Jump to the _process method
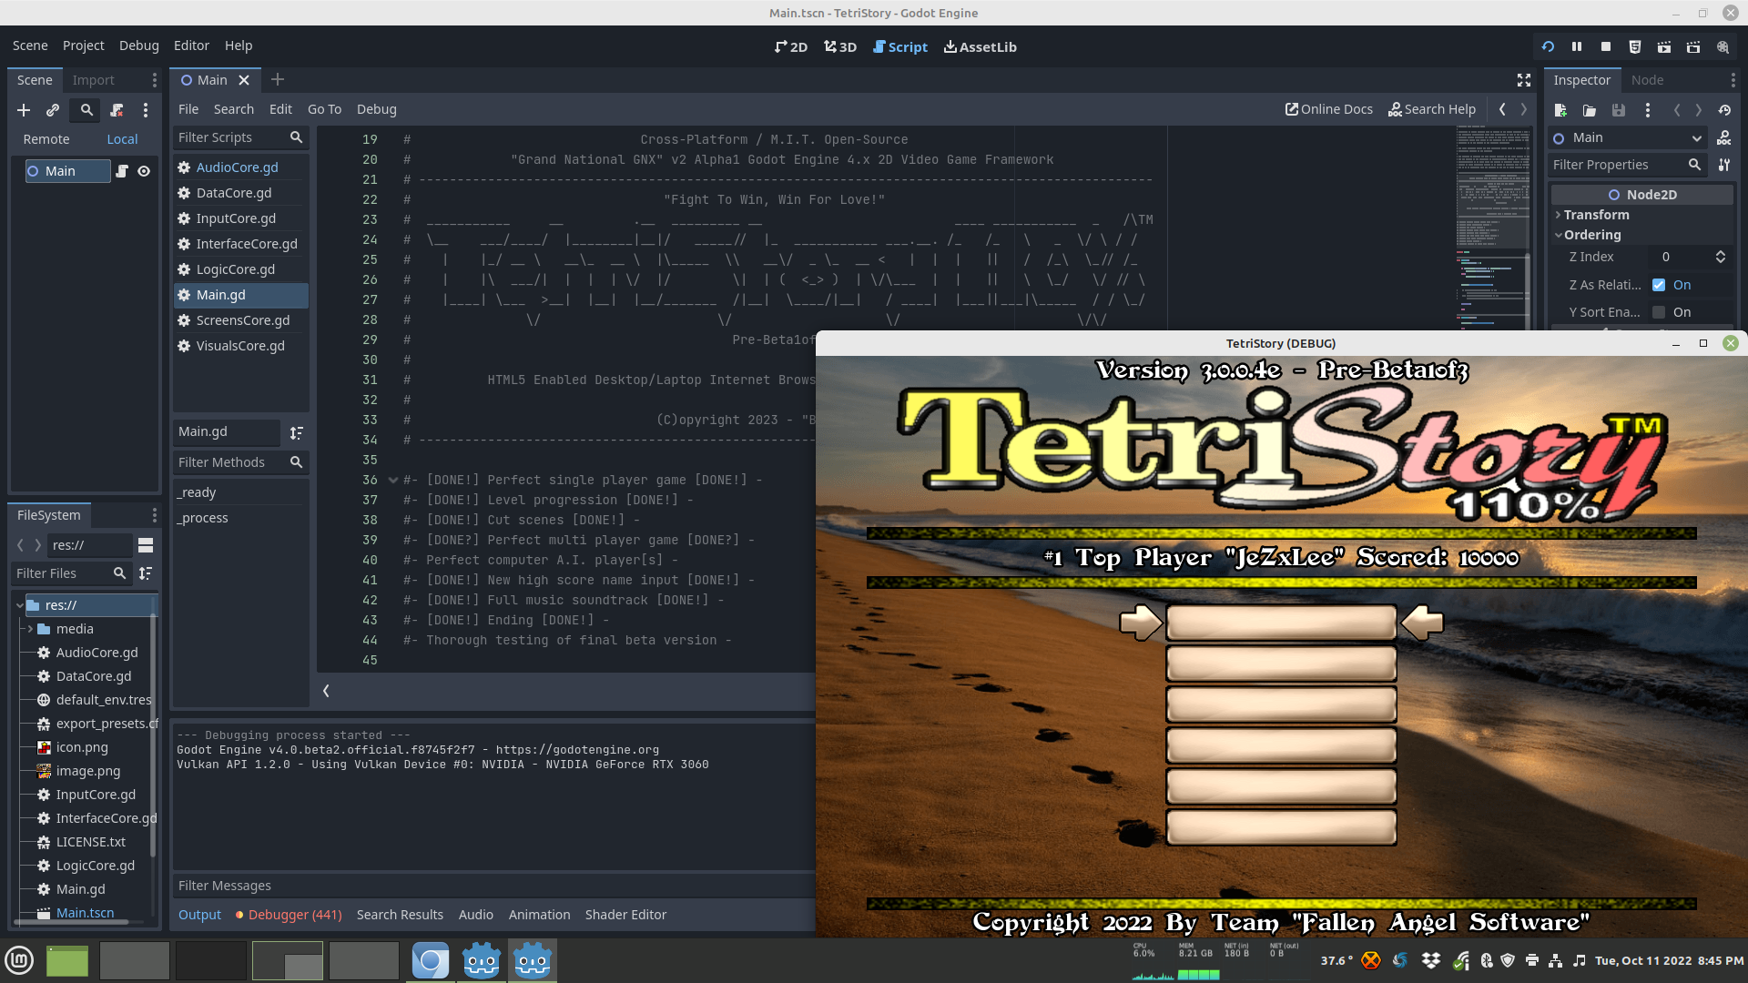 [x=204, y=518]
